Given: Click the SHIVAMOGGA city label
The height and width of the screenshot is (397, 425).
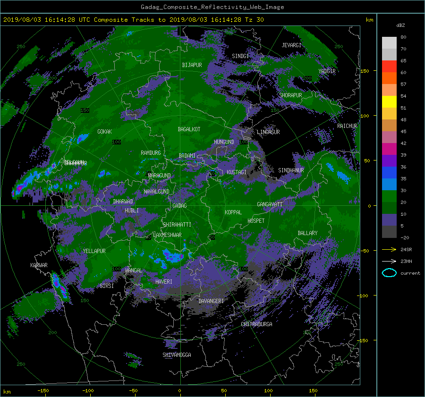Looking at the screenshot, I should 177,355.
